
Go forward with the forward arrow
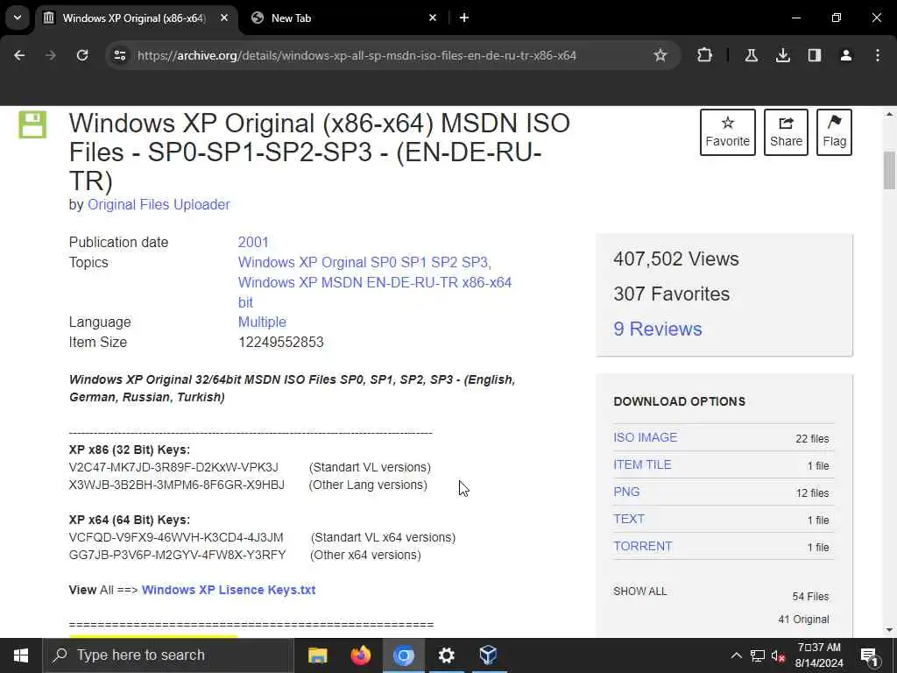click(51, 55)
